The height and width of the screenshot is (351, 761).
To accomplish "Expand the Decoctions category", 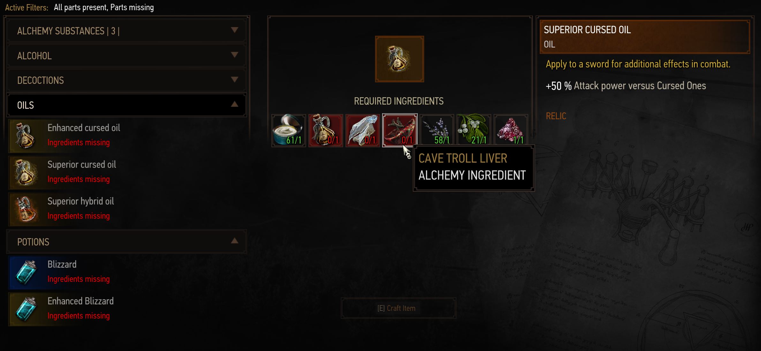I will point(126,80).
